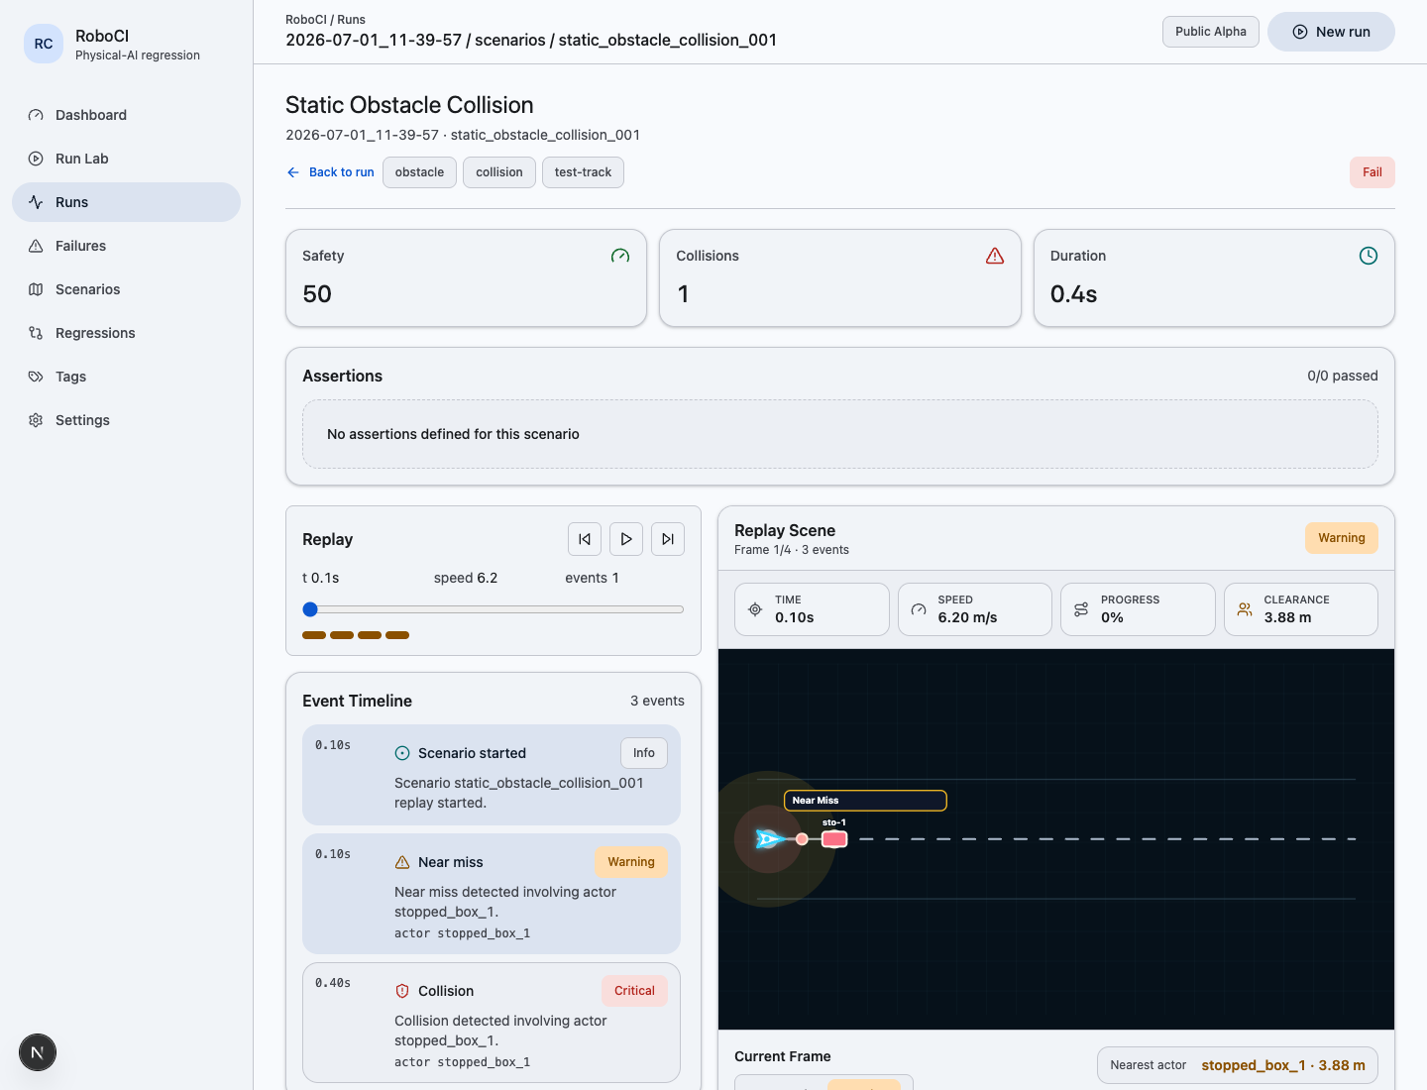Click the RC logo avatar
The image size is (1427, 1090).
pyautogui.click(x=44, y=44)
